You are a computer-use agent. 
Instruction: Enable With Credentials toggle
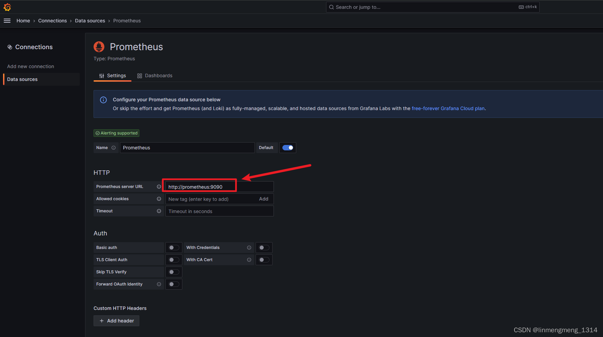click(264, 248)
